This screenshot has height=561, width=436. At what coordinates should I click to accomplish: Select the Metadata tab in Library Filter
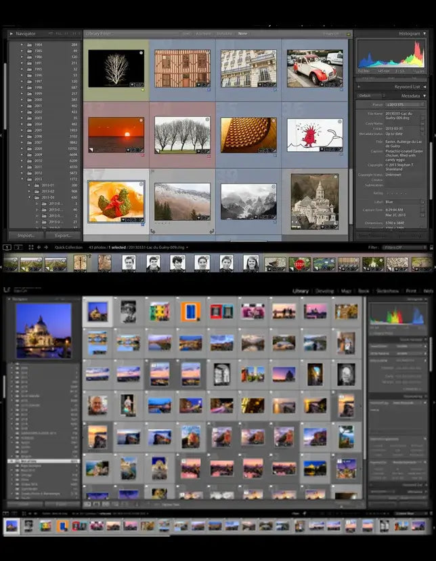[x=225, y=34]
